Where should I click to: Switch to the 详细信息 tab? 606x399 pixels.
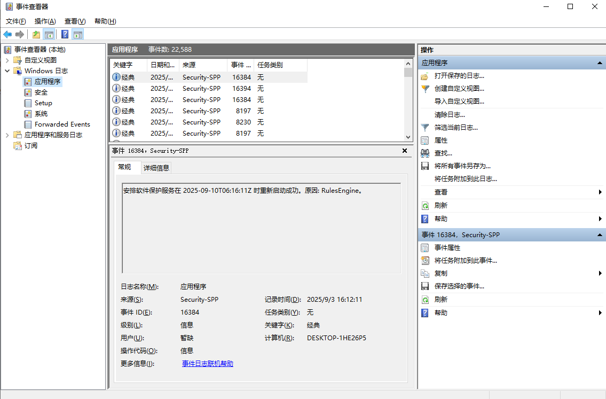pos(156,168)
